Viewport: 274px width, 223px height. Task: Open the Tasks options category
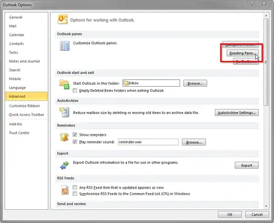pos(26,52)
